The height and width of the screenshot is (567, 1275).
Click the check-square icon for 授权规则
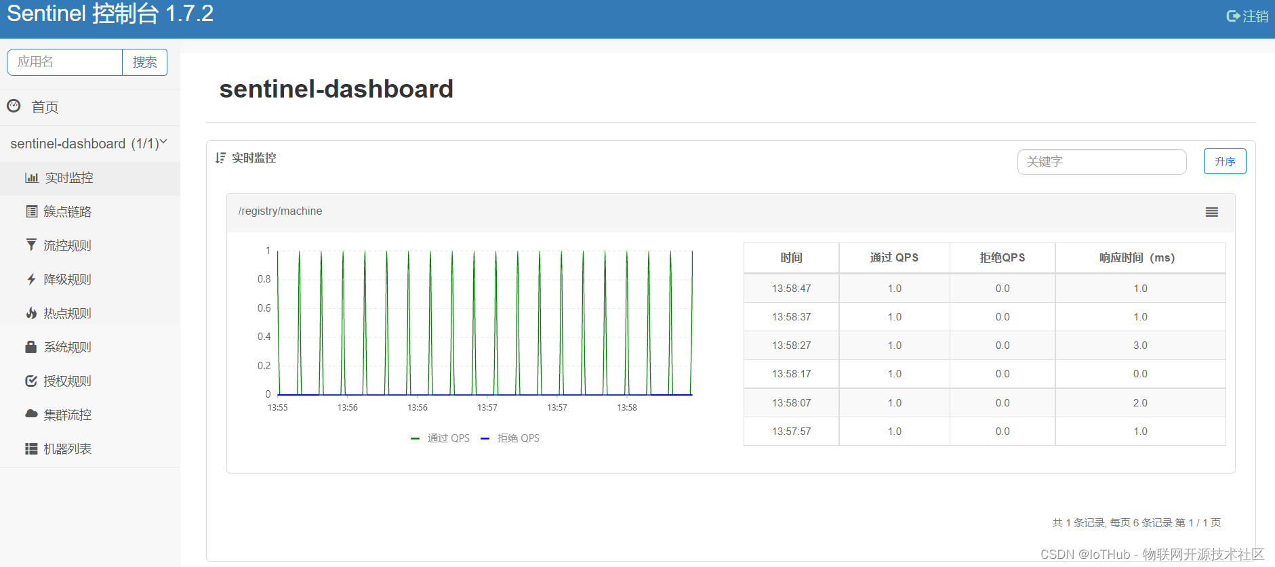click(31, 381)
